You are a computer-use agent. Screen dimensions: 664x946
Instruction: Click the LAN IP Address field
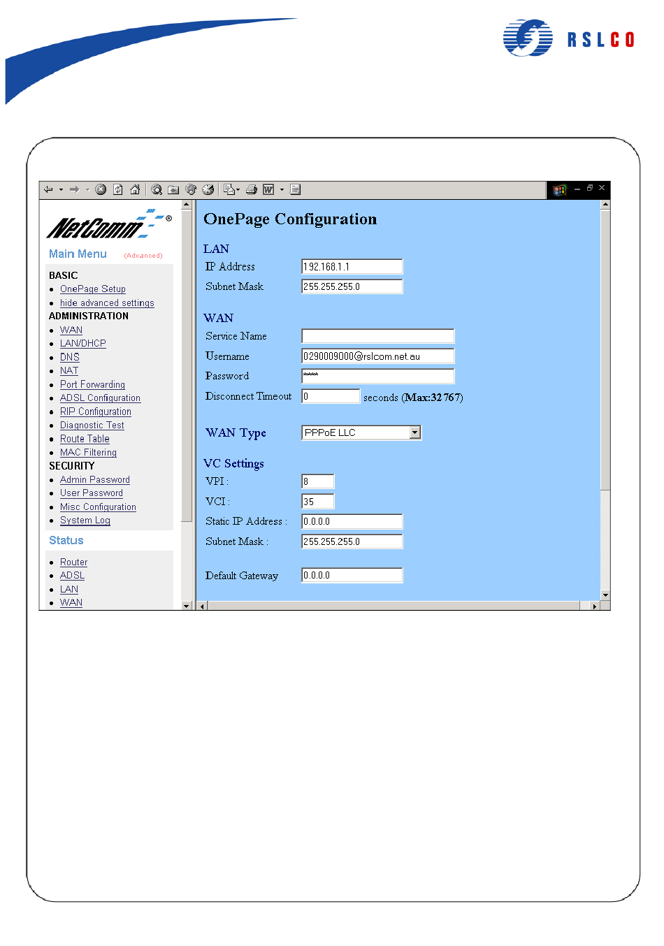tap(352, 267)
